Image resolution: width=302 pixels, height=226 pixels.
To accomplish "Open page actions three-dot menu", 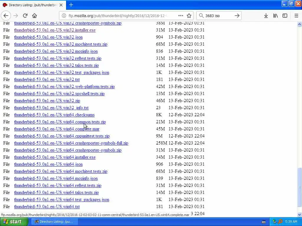I will click(180, 16).
